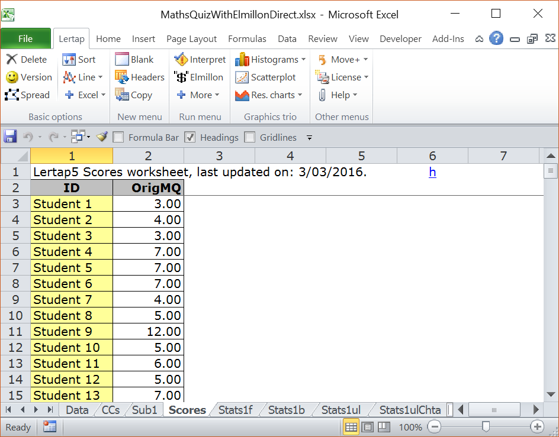The image size is (559, 437).
Task: Run the Elmillon dollar icon
Action: [181, 77]
